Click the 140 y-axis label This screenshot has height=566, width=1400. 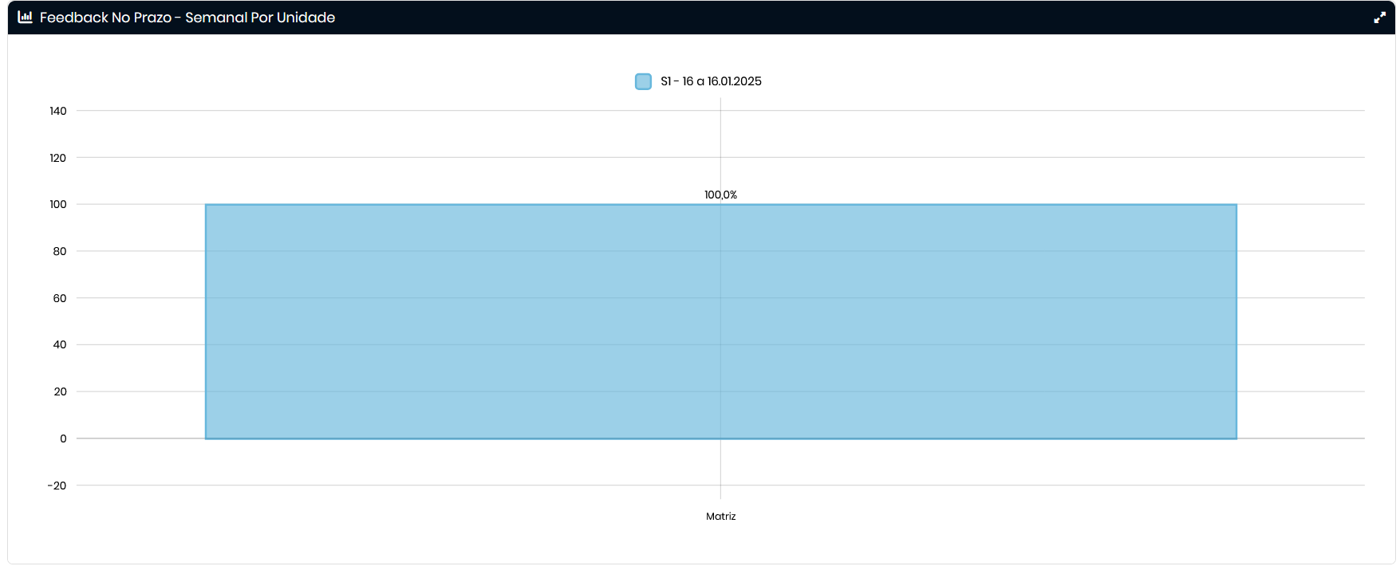[58, 111]
